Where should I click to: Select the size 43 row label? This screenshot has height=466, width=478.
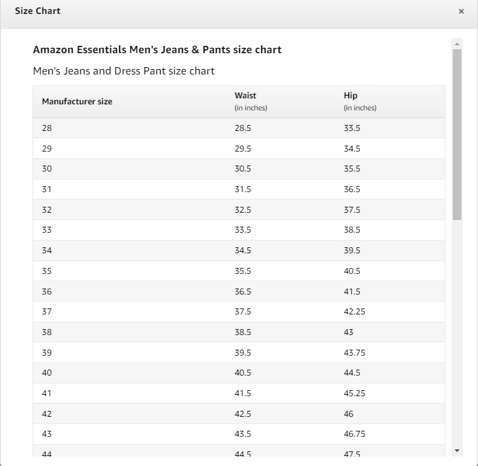click(x=46, y=433)
